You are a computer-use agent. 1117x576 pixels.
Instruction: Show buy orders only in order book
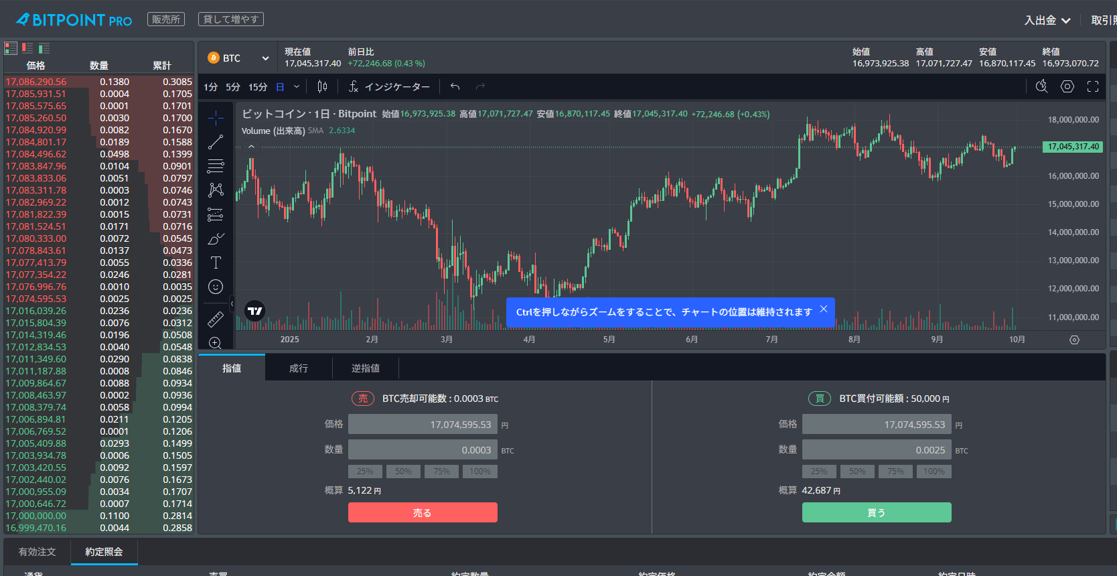pos(44,48)
